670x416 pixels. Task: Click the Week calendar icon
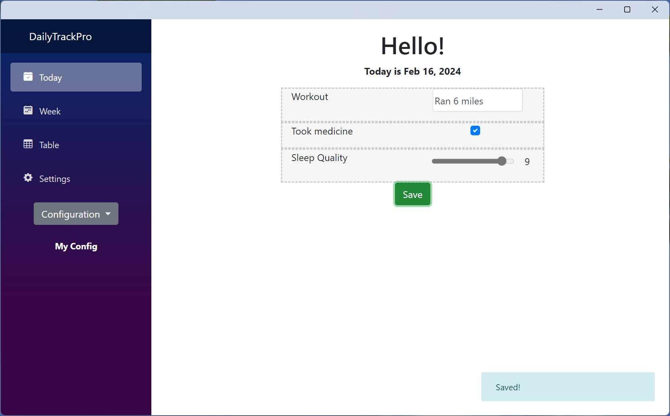tap(28, 110)
